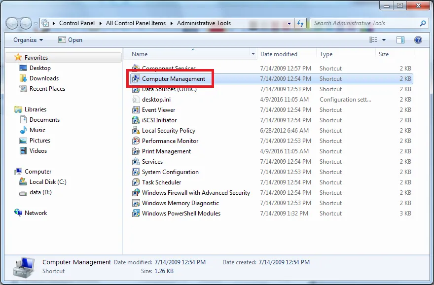The height and width of the screenshot is (285, 434).
Task: Open Pictures library
Action: click(x=40, y=141)
